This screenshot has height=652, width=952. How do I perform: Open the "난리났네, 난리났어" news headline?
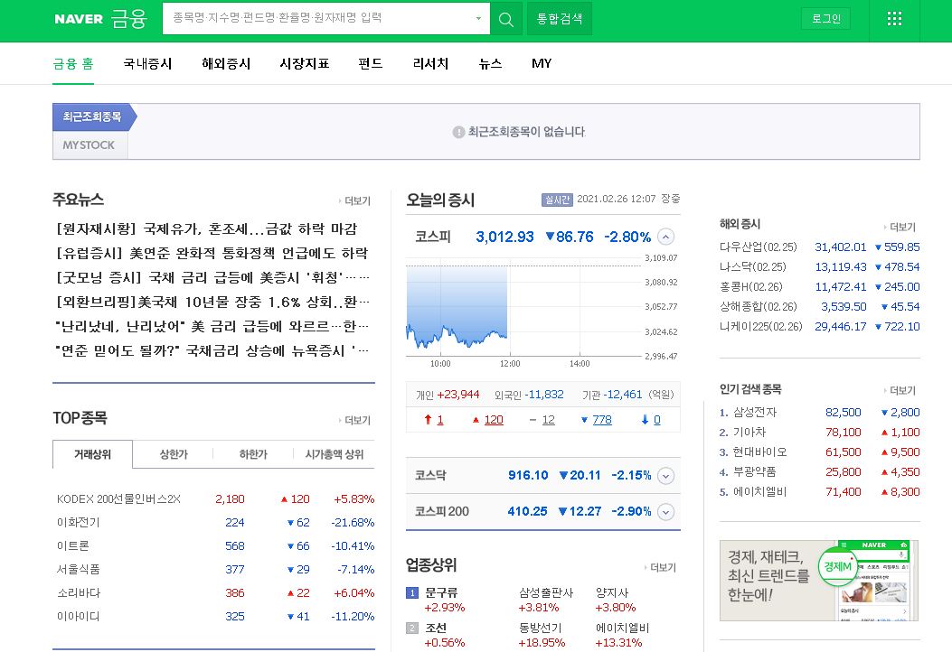(212, 326)
